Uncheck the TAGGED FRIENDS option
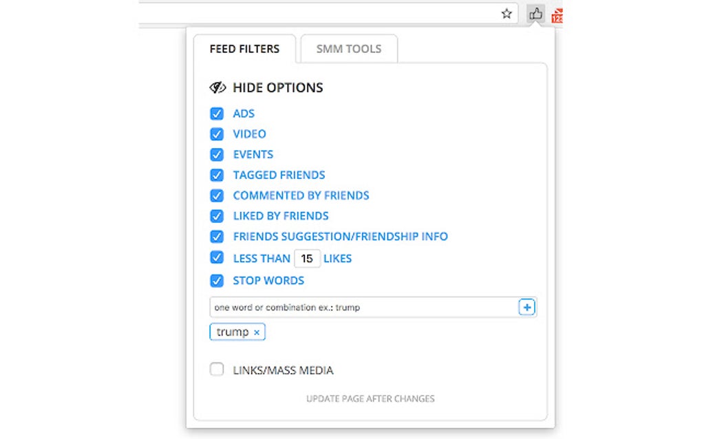This screenshot has width=702, height=439. pos(217,175)
